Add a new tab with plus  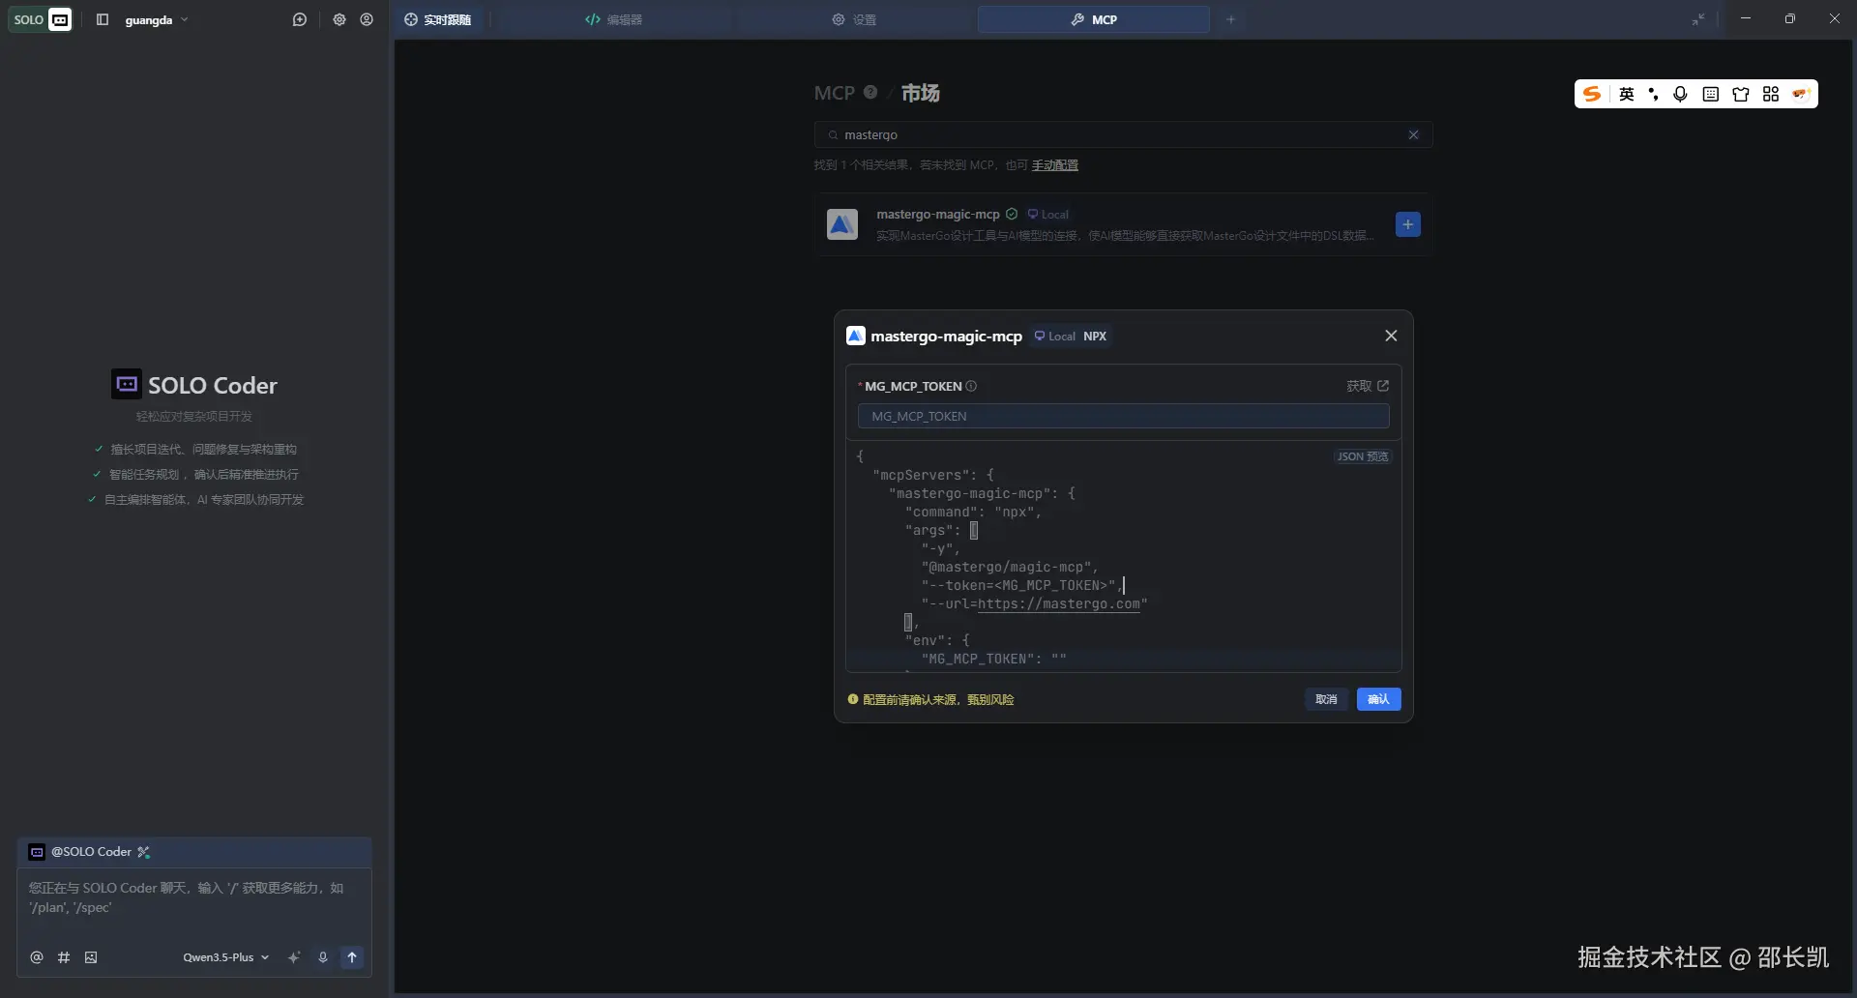coord(1230,19)
